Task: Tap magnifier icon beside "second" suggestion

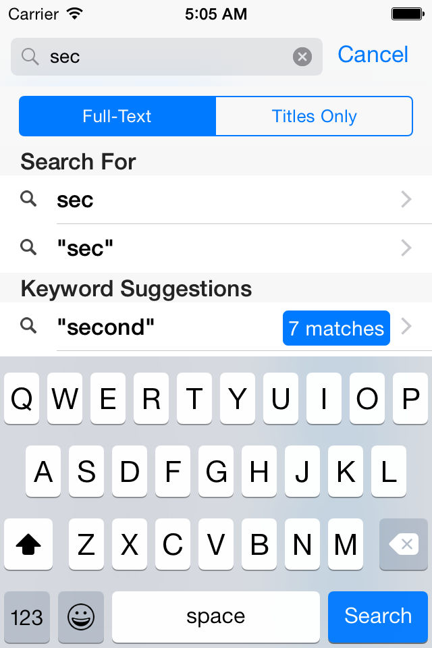Action: [28, 325]
